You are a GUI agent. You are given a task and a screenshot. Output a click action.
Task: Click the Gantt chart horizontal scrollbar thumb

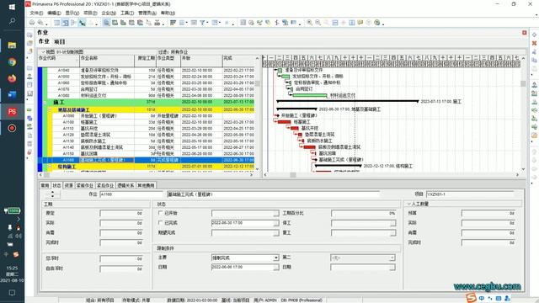(293, 175)
